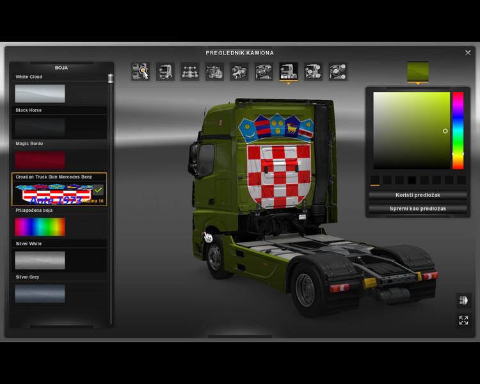Select the Magic Bordo paint color
This screenshot has width=480, height=384.
click(x=40, y=159)
